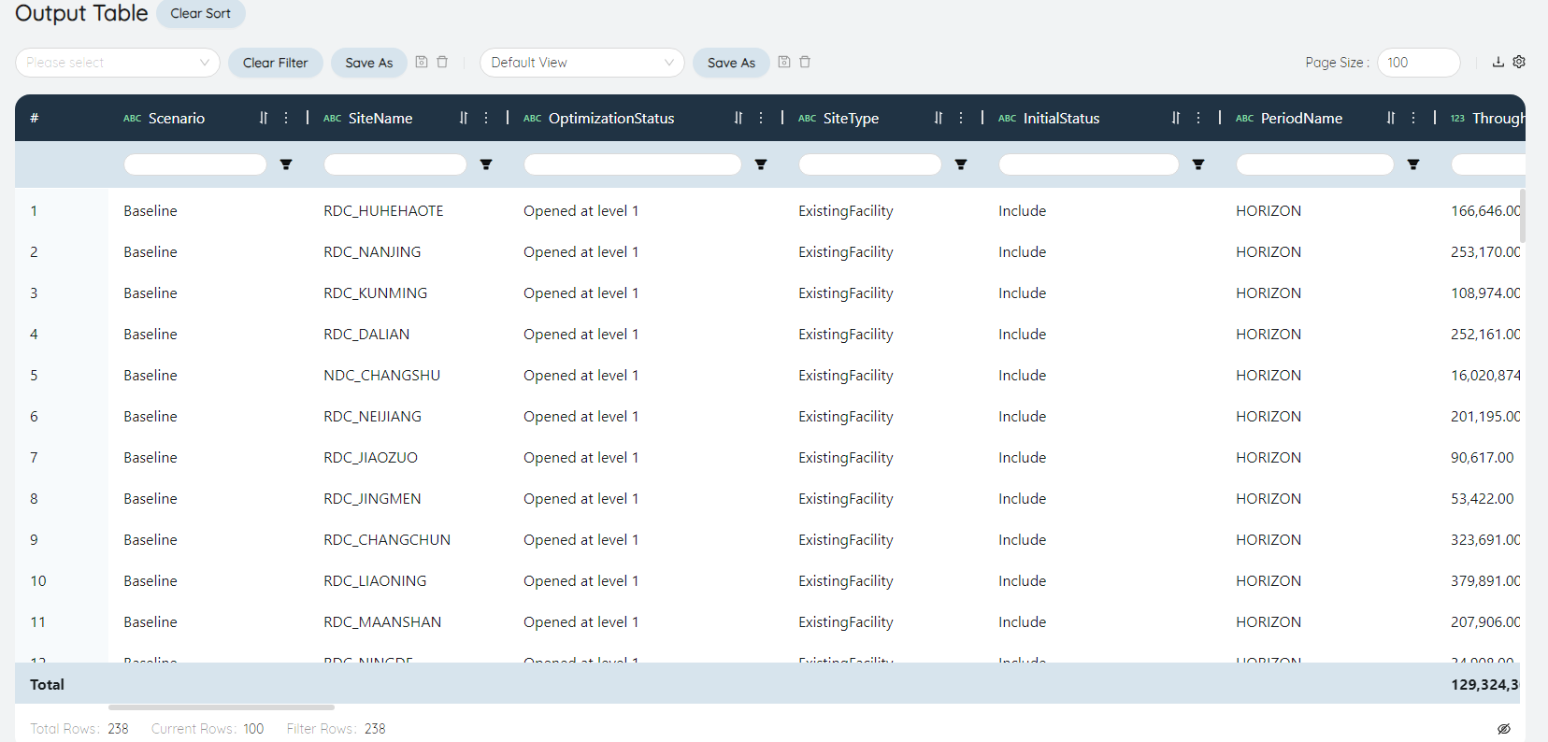The width and height of the screenshot is (1548, 742).
Task: Toggle the crossed-eye visibility icon
Action: [1504, 729]
